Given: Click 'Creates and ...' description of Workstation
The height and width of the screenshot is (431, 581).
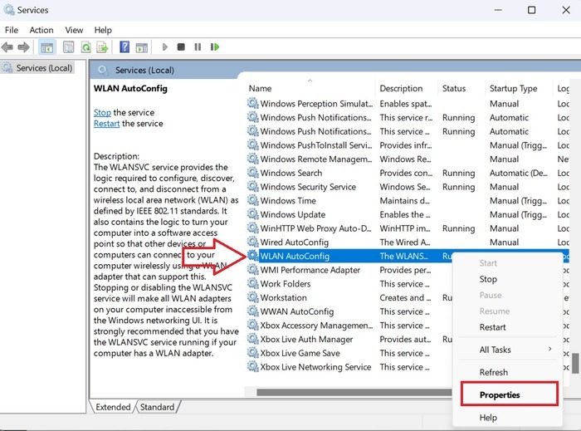Looking at the screenshot, I should pyautogui.click(x=405, y=297).
